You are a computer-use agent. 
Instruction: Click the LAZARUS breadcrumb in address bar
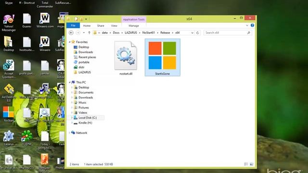click(131, 33)
